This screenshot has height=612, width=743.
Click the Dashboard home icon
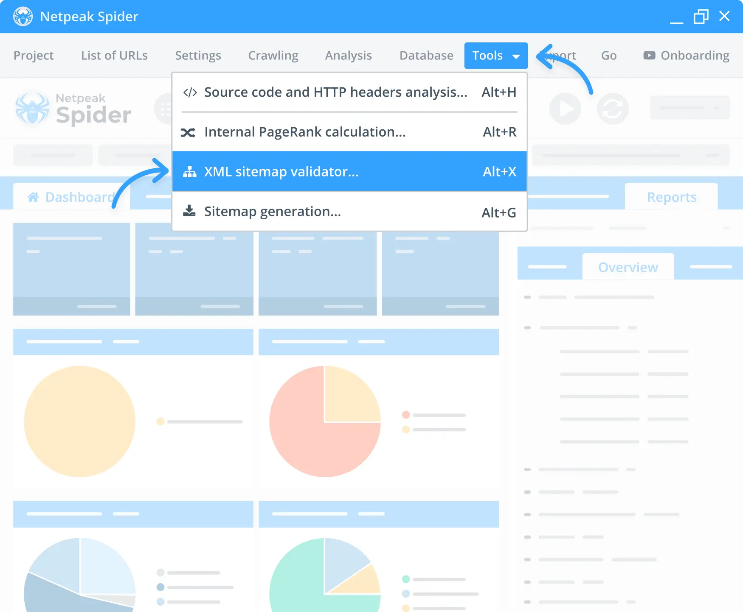(33, 197)
